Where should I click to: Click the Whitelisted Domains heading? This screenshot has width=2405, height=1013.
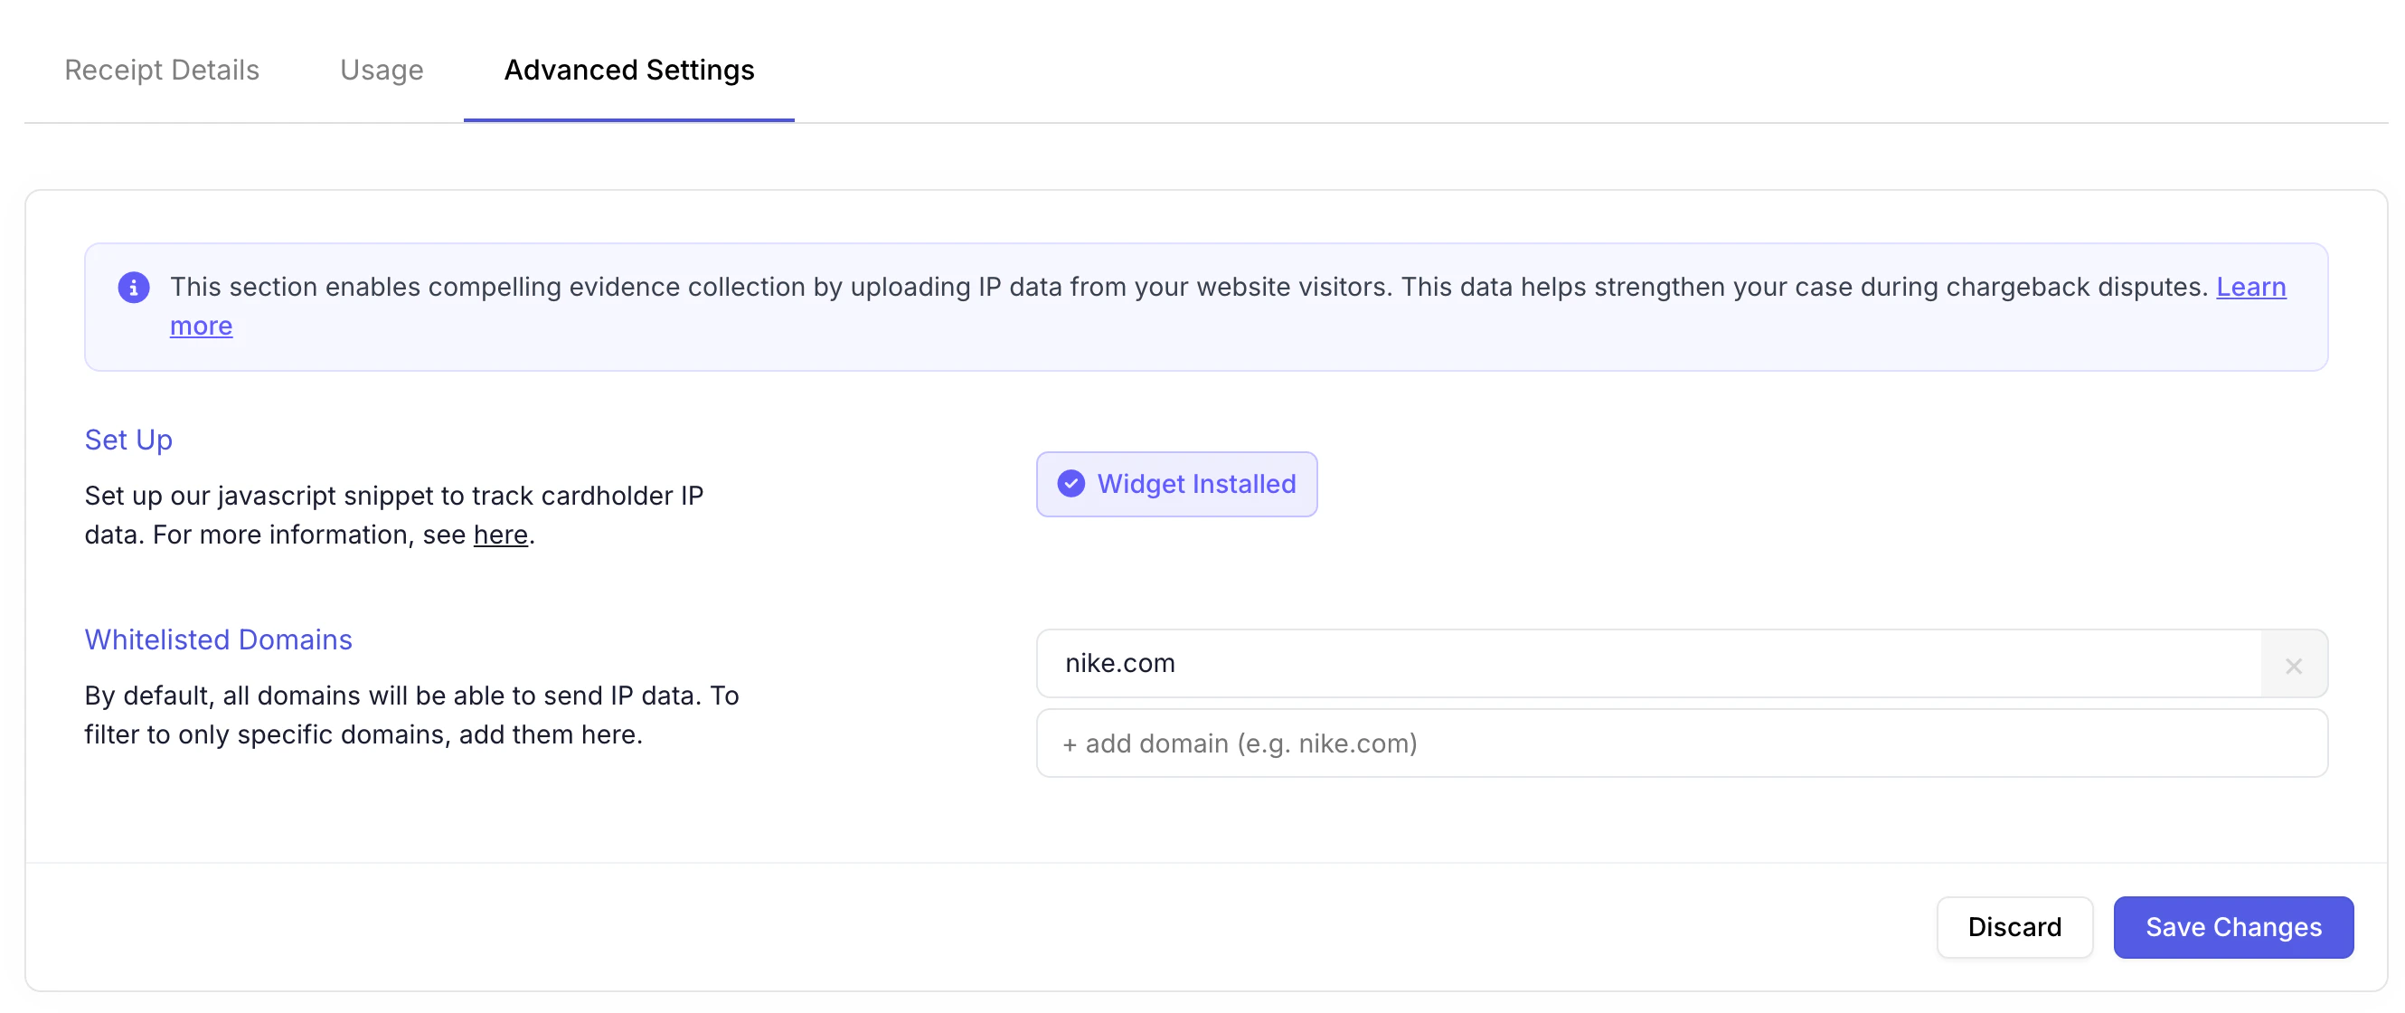tap(219, 639)
